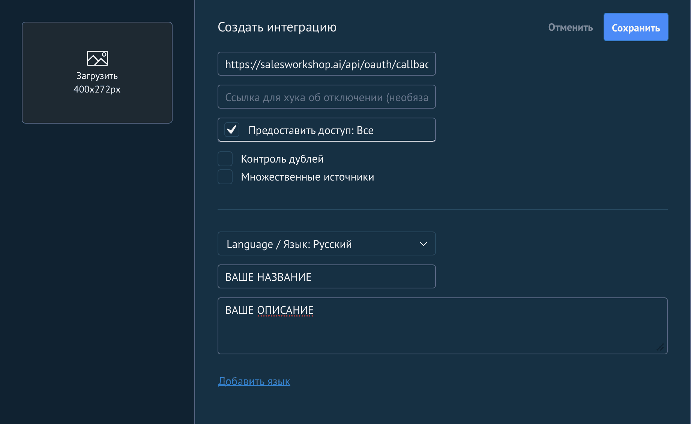
Task: Click the 'Контроль дублей' label text
Action: (282, 159)
